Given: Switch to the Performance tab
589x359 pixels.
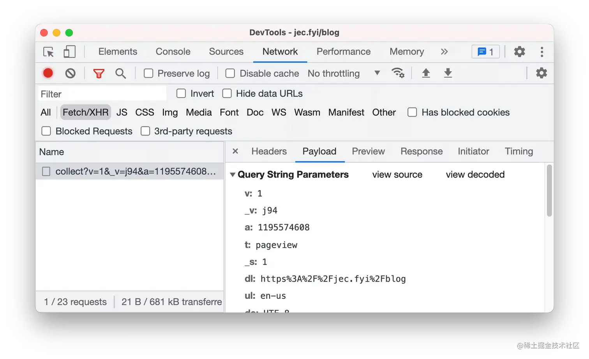Looking at the screenshot, I should (x=343, y=51).
